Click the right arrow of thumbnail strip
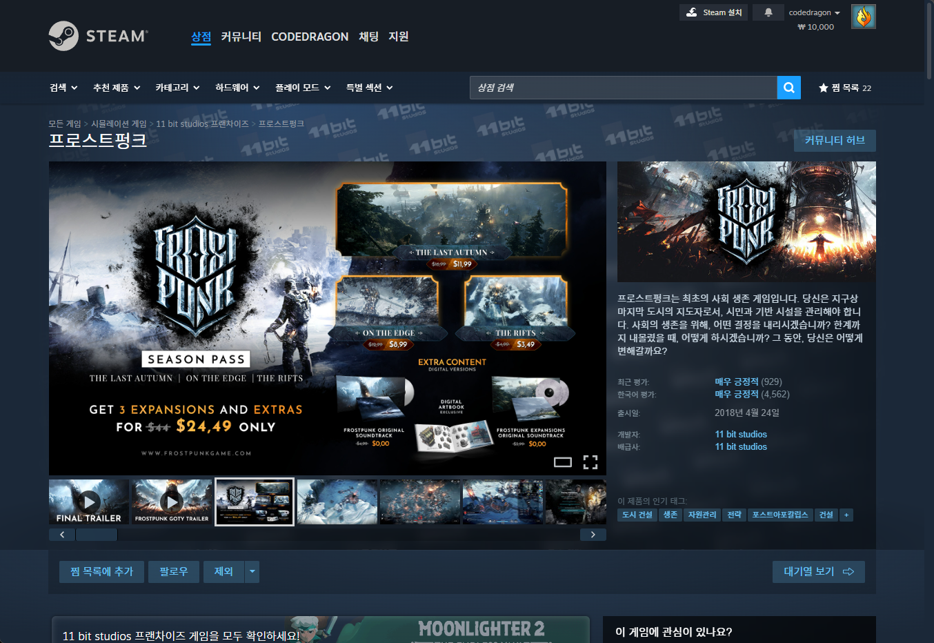Image resolution: width=934 pixels, height=643 pixels. click(x=593, y=535)
